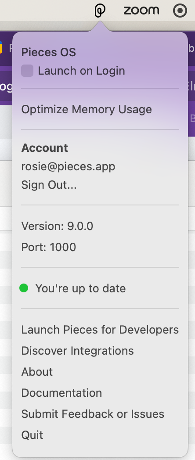Select Optimize Memory Usage
Screen dimensions: 195x460
click(x=87, y=109)
